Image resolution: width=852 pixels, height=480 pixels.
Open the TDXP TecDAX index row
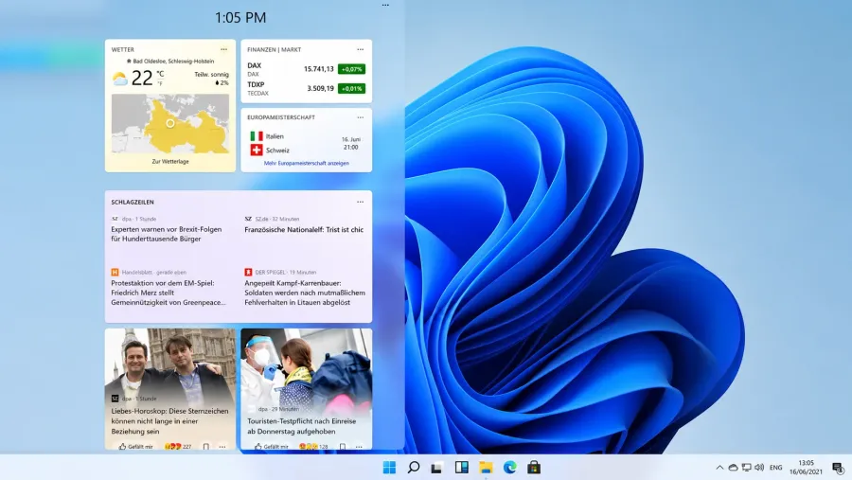pos(306,89)
